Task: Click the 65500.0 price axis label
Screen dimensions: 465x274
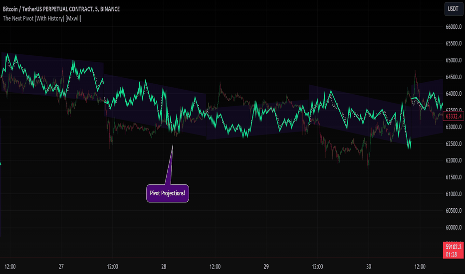Action: point(454,43)
